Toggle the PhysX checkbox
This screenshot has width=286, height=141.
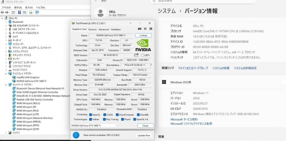click(x=122, y=119)
